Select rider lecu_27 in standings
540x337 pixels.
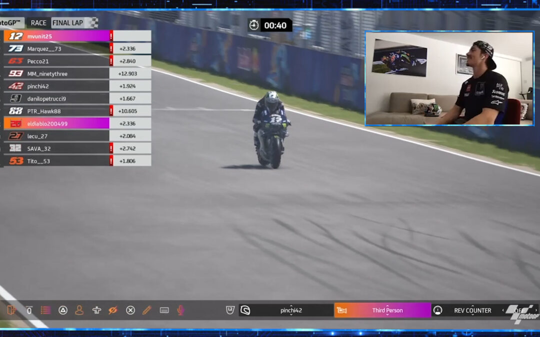77,136
